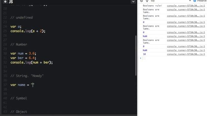Clear the console with the no-entry icon

pos(141,1)
